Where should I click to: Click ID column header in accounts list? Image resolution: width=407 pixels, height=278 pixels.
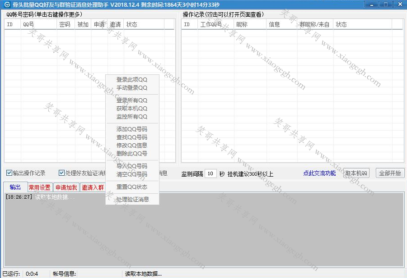coord(13,24)
